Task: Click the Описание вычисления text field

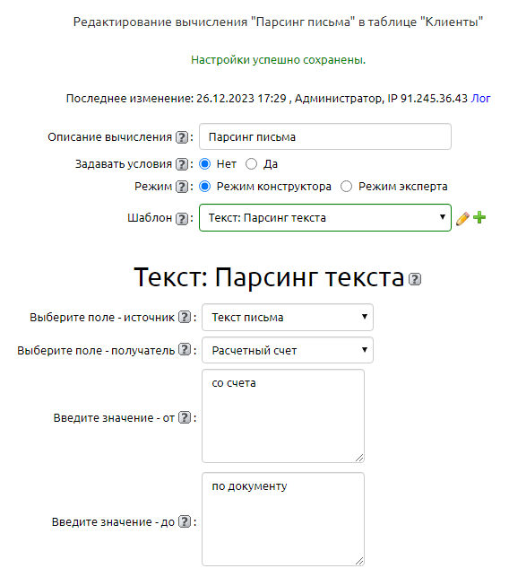Action: (x=325, y=136)
